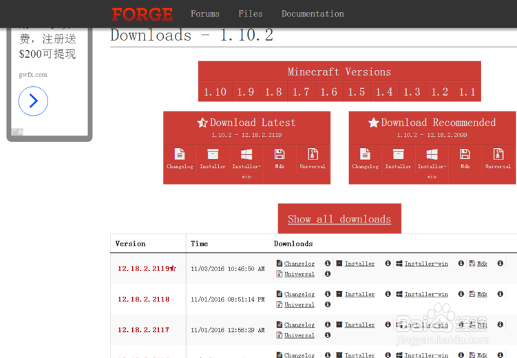Select Minecraft version 1.4 tab
Image resolution: width=517 pixels, height=358 pixels.
click(x=384, y=92)
